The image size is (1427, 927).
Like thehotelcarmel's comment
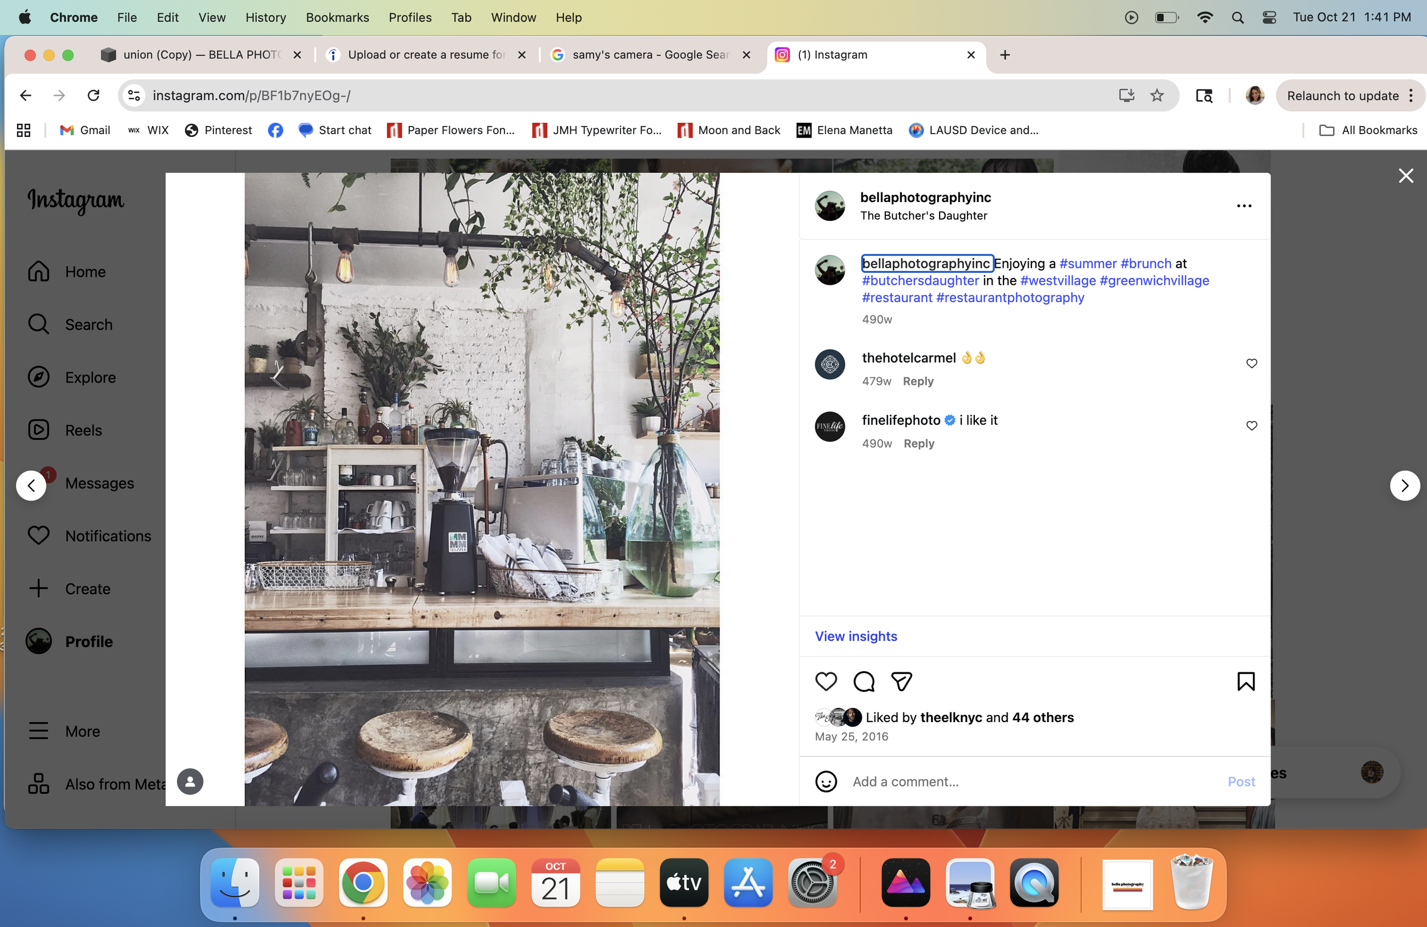point(1251,364)
